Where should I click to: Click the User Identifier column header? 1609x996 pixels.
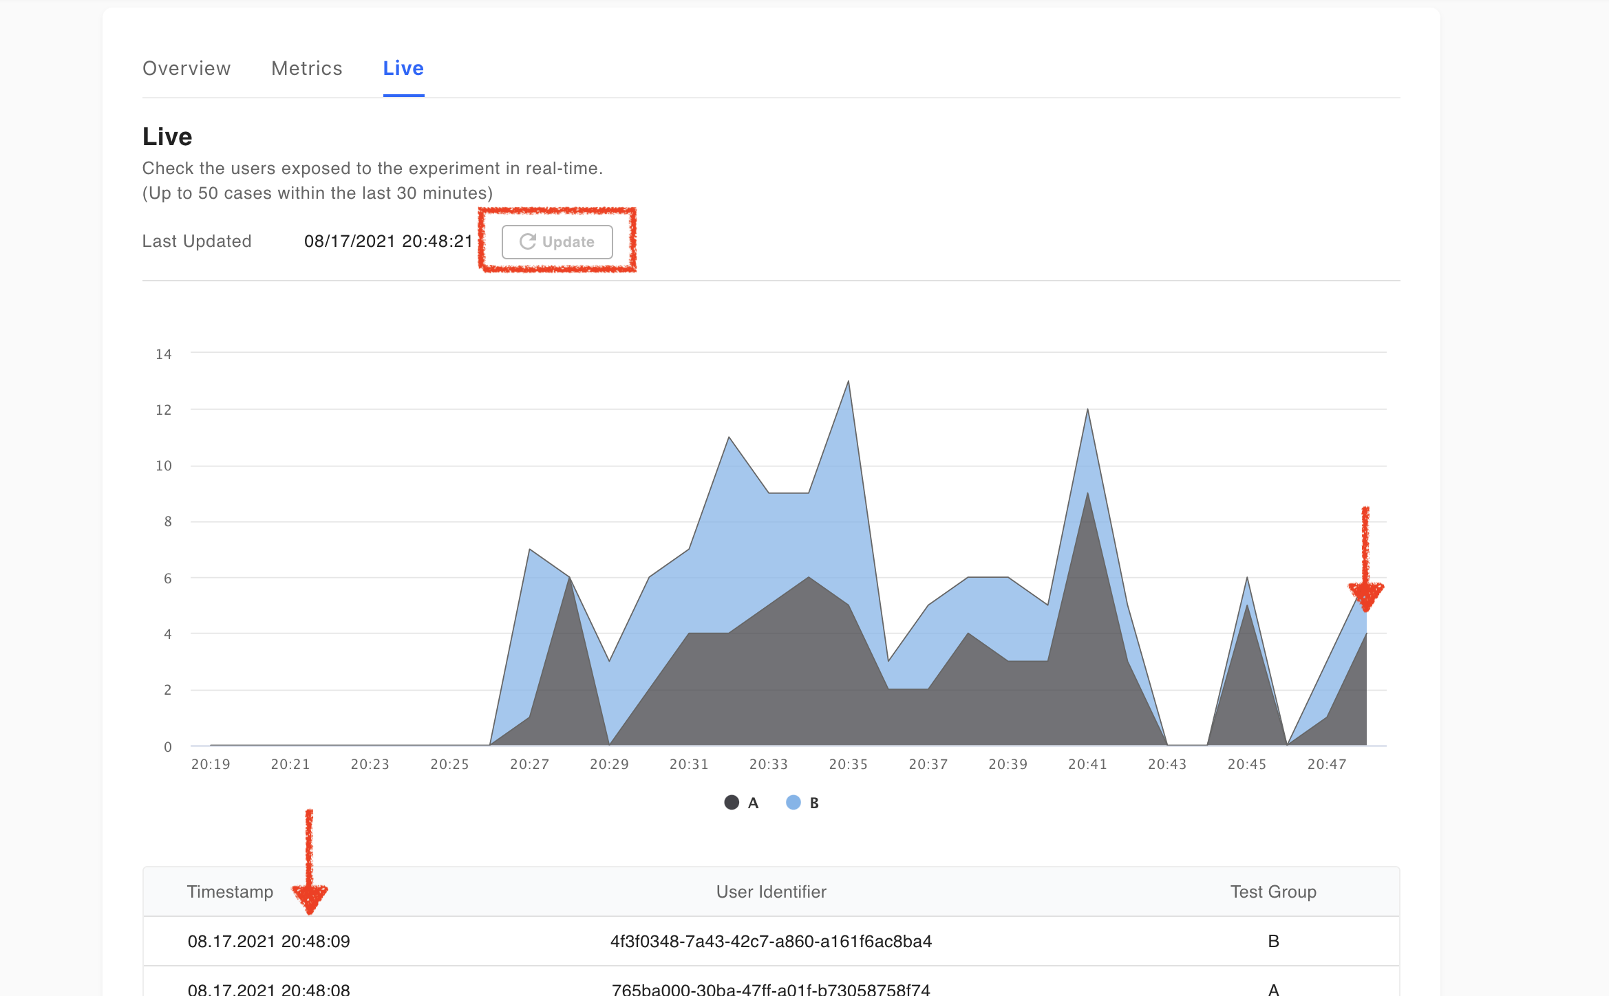771,891
